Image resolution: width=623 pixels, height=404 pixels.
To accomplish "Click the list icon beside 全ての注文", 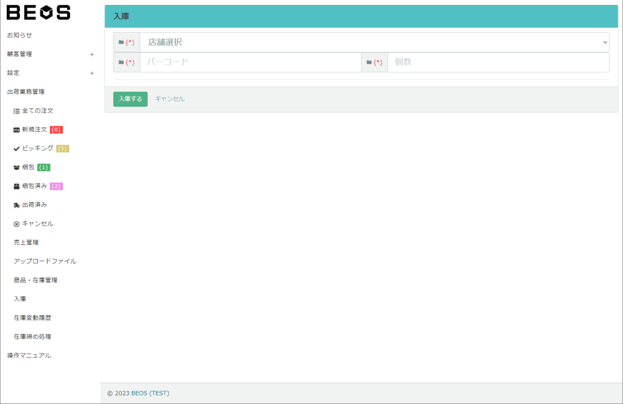I will (16, 111).
